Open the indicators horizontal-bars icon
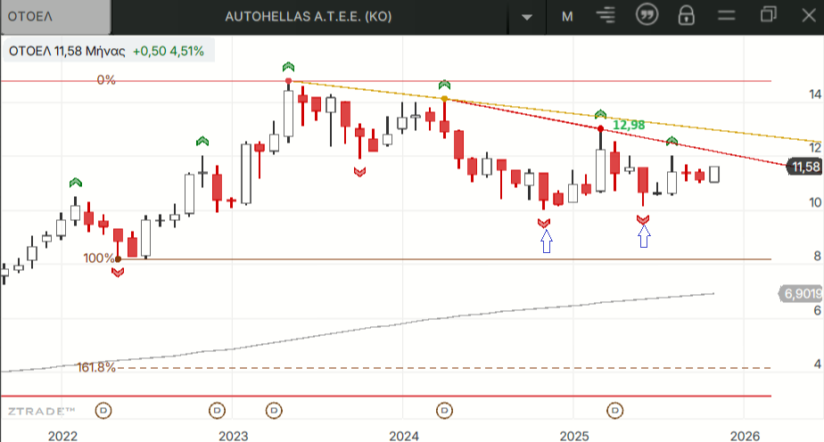 click(x=607, y=16)
